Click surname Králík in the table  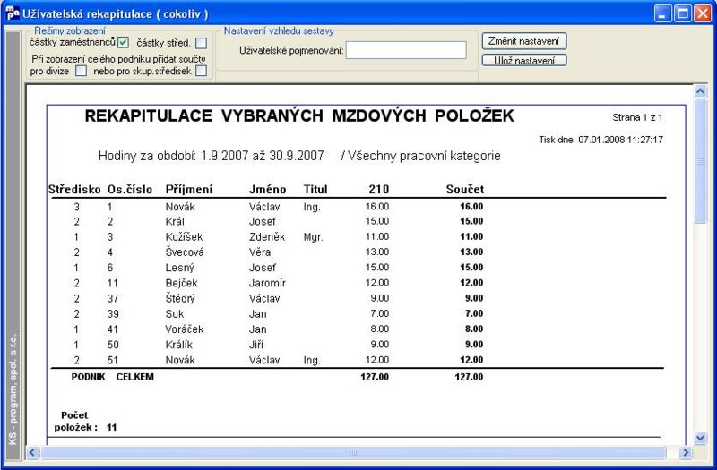(x=179, y=345)
